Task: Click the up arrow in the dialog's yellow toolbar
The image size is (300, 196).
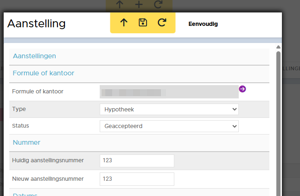Action: 124,23
